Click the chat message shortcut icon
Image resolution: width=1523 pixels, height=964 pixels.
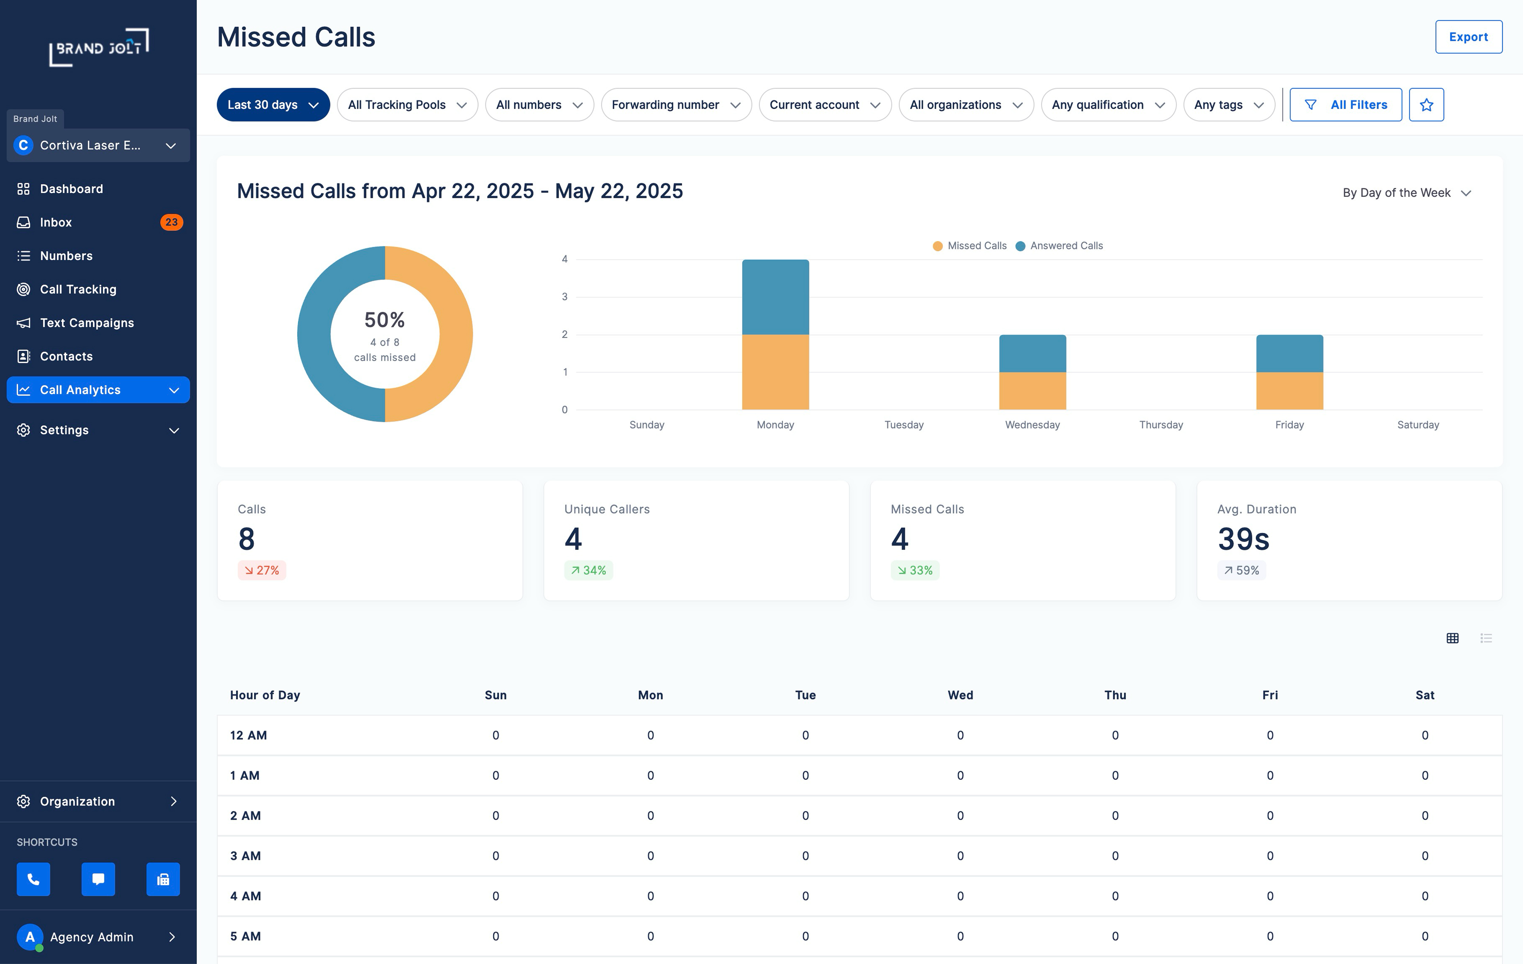[98, 879]
